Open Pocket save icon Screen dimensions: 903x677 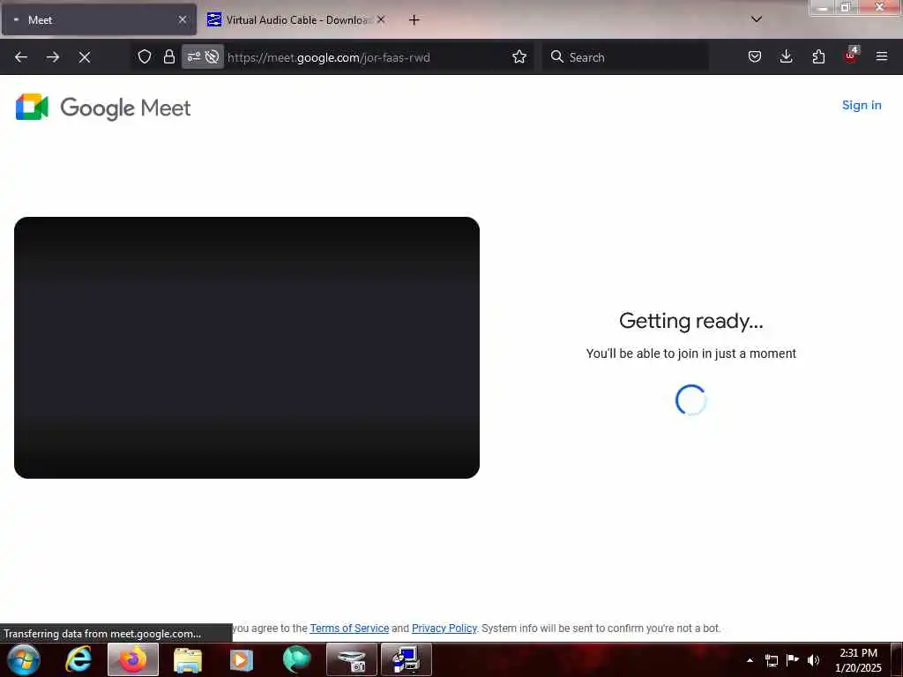pyautogui.click(x=755, y=56)
